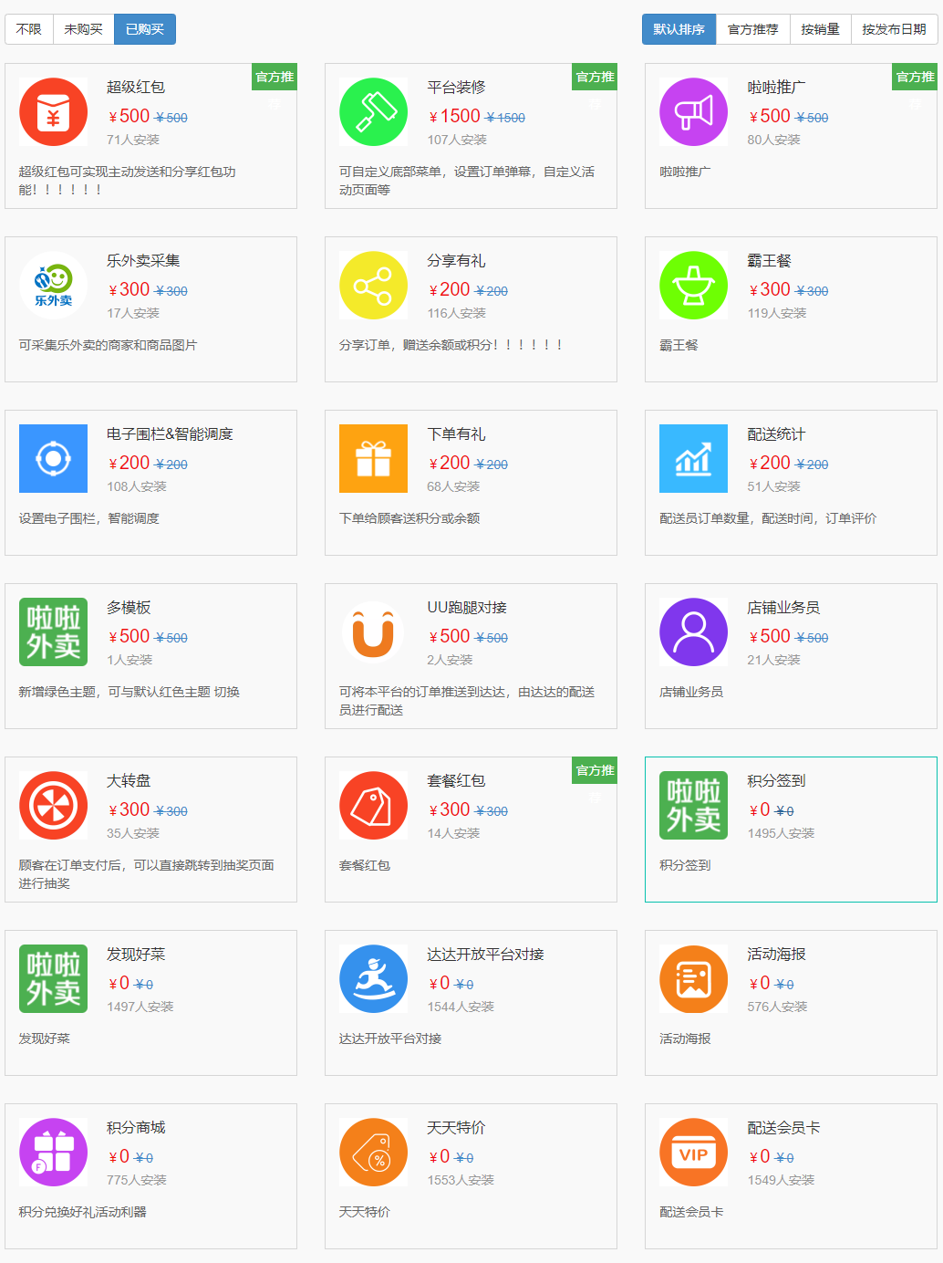Click the green 霸王餐 hotpot icon
This screenshot has height=1263, width=943.
coord(693,286)
